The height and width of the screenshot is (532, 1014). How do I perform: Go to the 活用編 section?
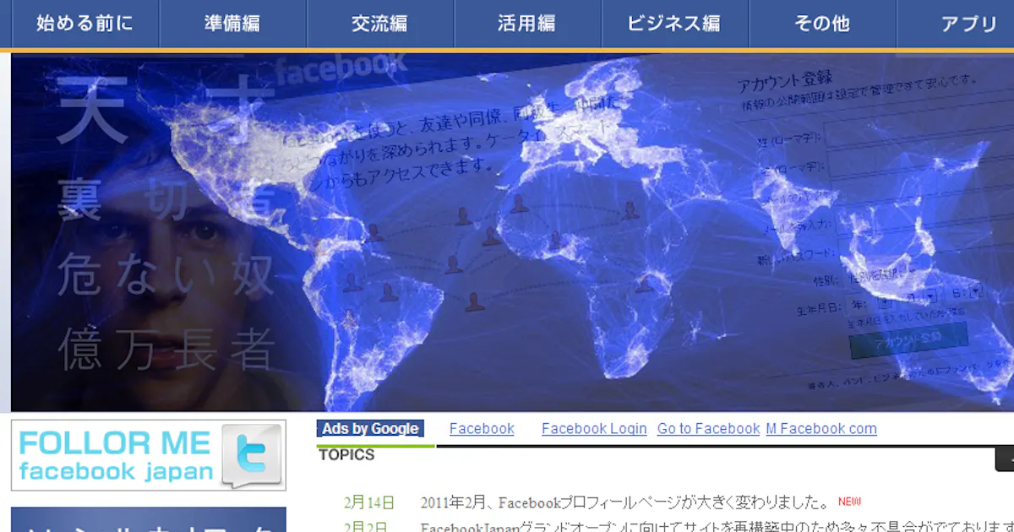[527, 24]
